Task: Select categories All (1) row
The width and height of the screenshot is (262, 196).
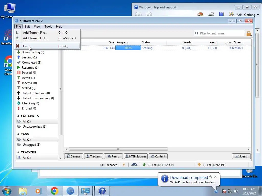Action: [x=37, y=121]
